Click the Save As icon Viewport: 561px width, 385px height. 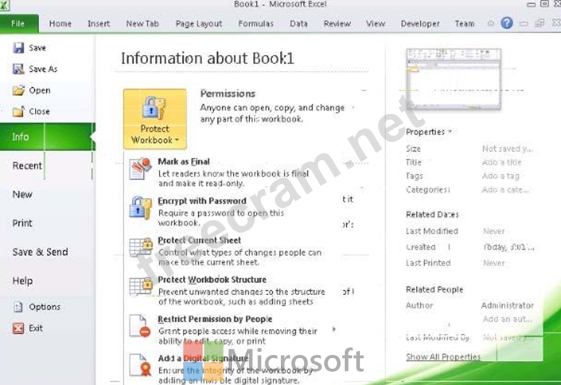tap(18, 69)
